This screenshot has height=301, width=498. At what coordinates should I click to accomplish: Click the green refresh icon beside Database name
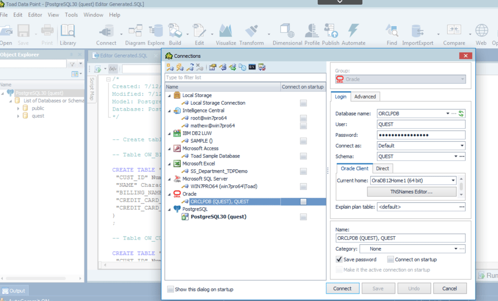click(461, 113)
